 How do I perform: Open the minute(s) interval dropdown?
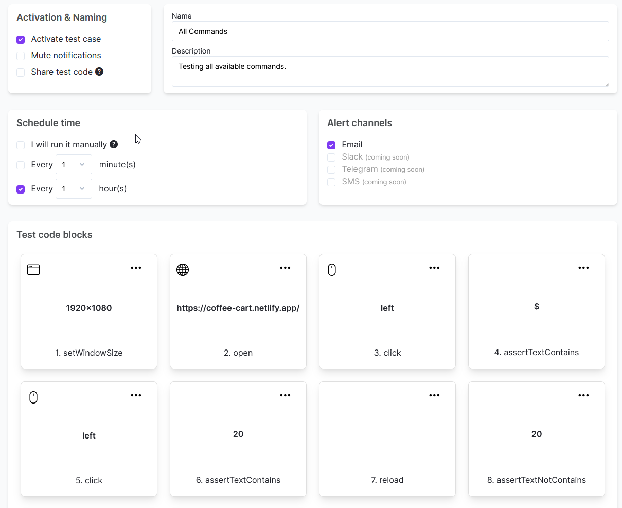(x=74, y=164)
